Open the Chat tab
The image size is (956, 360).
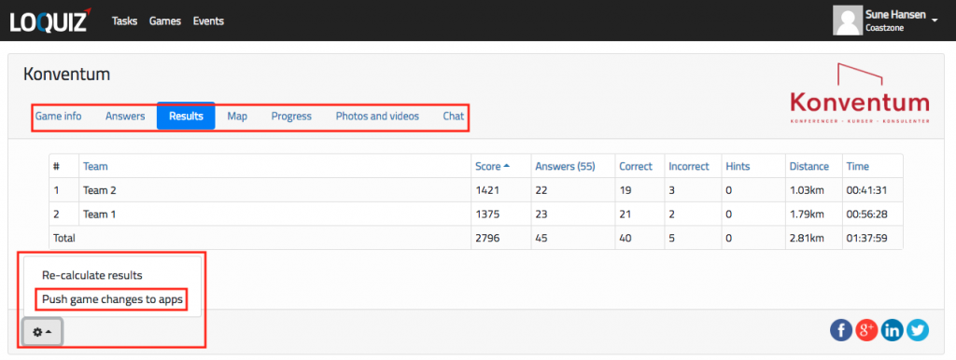(453, 116)
